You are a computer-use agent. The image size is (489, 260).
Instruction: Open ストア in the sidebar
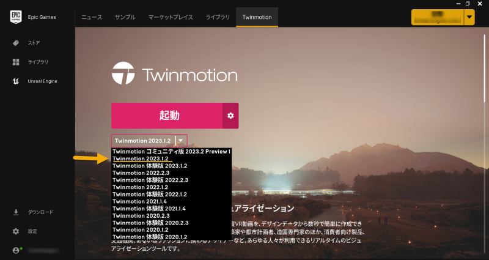[34, 43]
